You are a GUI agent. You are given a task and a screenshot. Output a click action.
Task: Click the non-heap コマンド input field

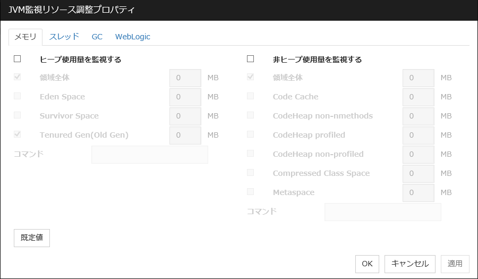(x=383, y=212)
